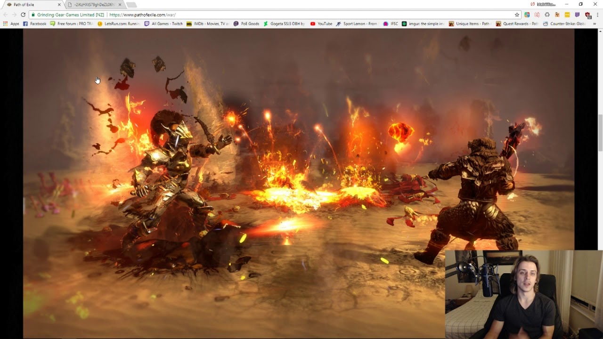Open the Unique Items - Path bookmark
603x339 pixels.
tap(470, 24)
